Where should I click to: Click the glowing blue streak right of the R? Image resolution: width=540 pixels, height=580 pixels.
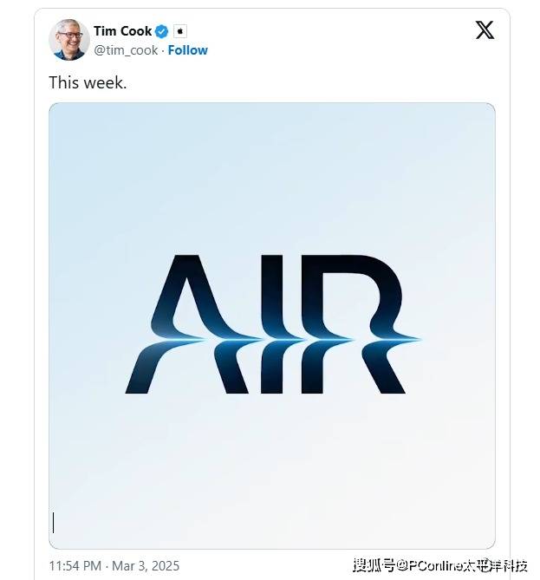tap(405, 338)
